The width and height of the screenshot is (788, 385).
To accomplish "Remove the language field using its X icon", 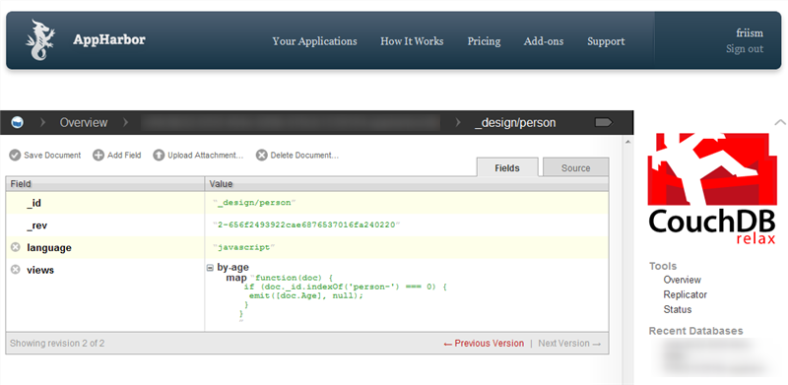I will (x=16, y=247).
